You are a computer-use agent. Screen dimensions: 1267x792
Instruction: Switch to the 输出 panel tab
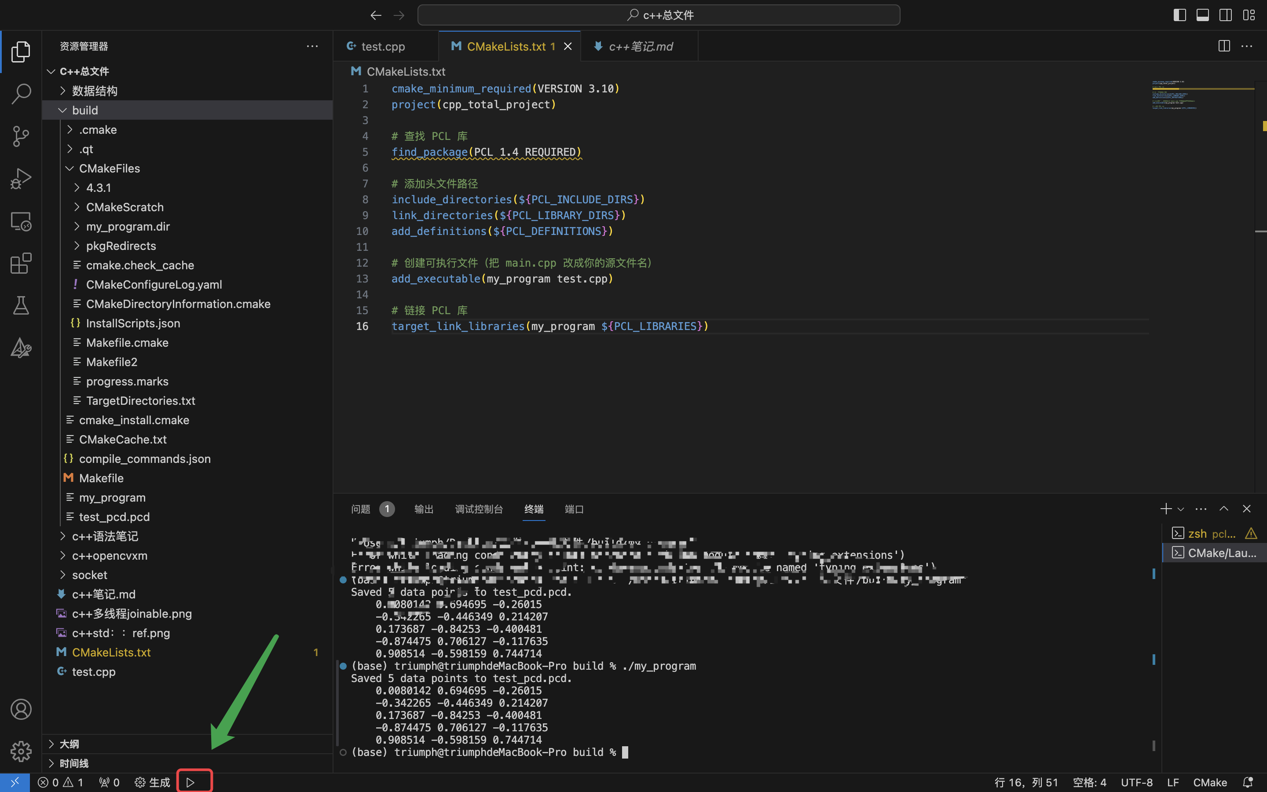(424, 509)
